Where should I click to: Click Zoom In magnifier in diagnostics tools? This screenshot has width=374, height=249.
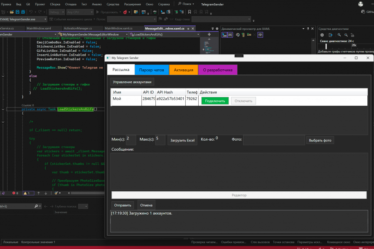pos(339,35)
